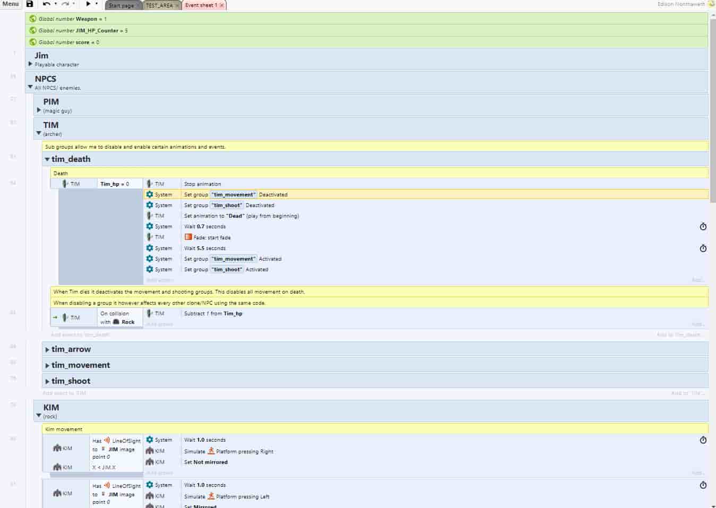Click the vertical scrollbar thumb
716x508 pixels.
coord(712,106)
